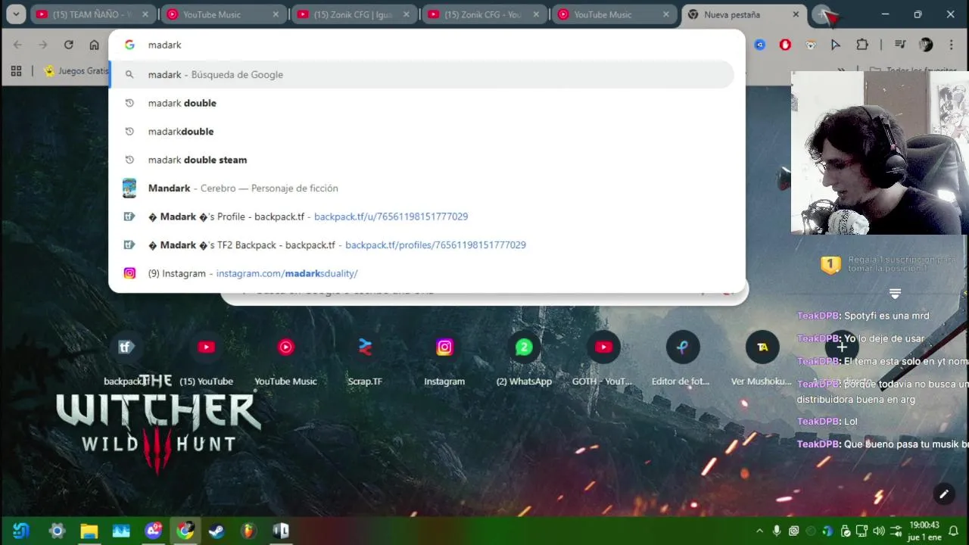Screen dimensions: 969x545
Task: Click the stream chat collapse icon
Action: (x=895, y=293)
